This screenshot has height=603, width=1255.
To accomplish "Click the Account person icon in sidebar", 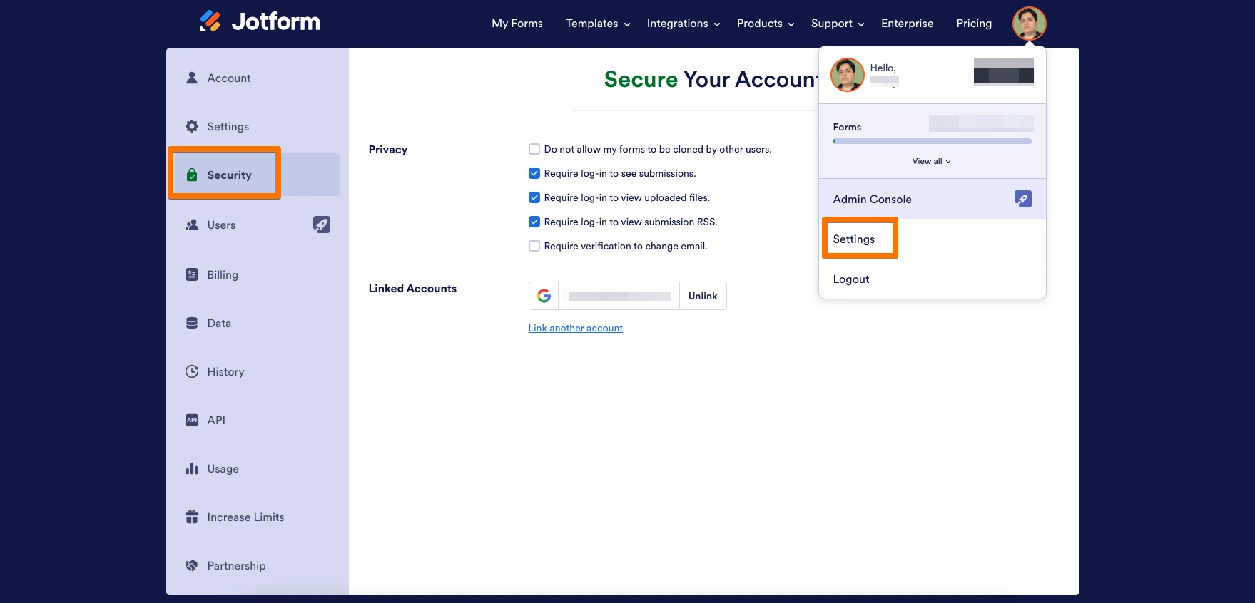I will [x=192, y=78].
